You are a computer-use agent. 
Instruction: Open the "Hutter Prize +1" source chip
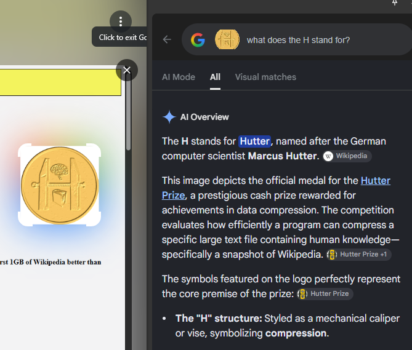point(358,255)
